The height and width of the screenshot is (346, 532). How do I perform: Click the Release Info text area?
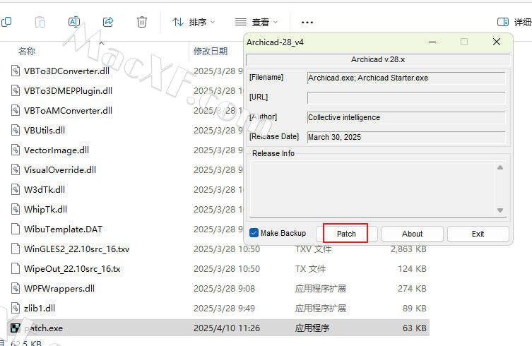pos(372,189)
